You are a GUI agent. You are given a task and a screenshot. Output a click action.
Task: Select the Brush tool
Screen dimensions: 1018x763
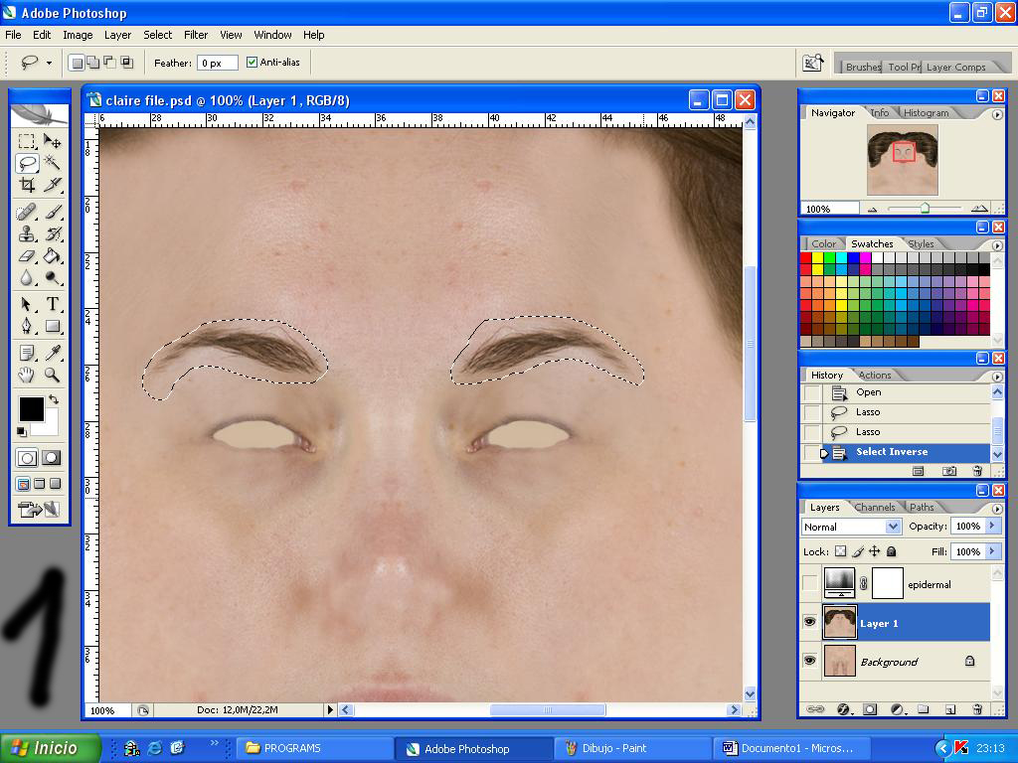52,213
